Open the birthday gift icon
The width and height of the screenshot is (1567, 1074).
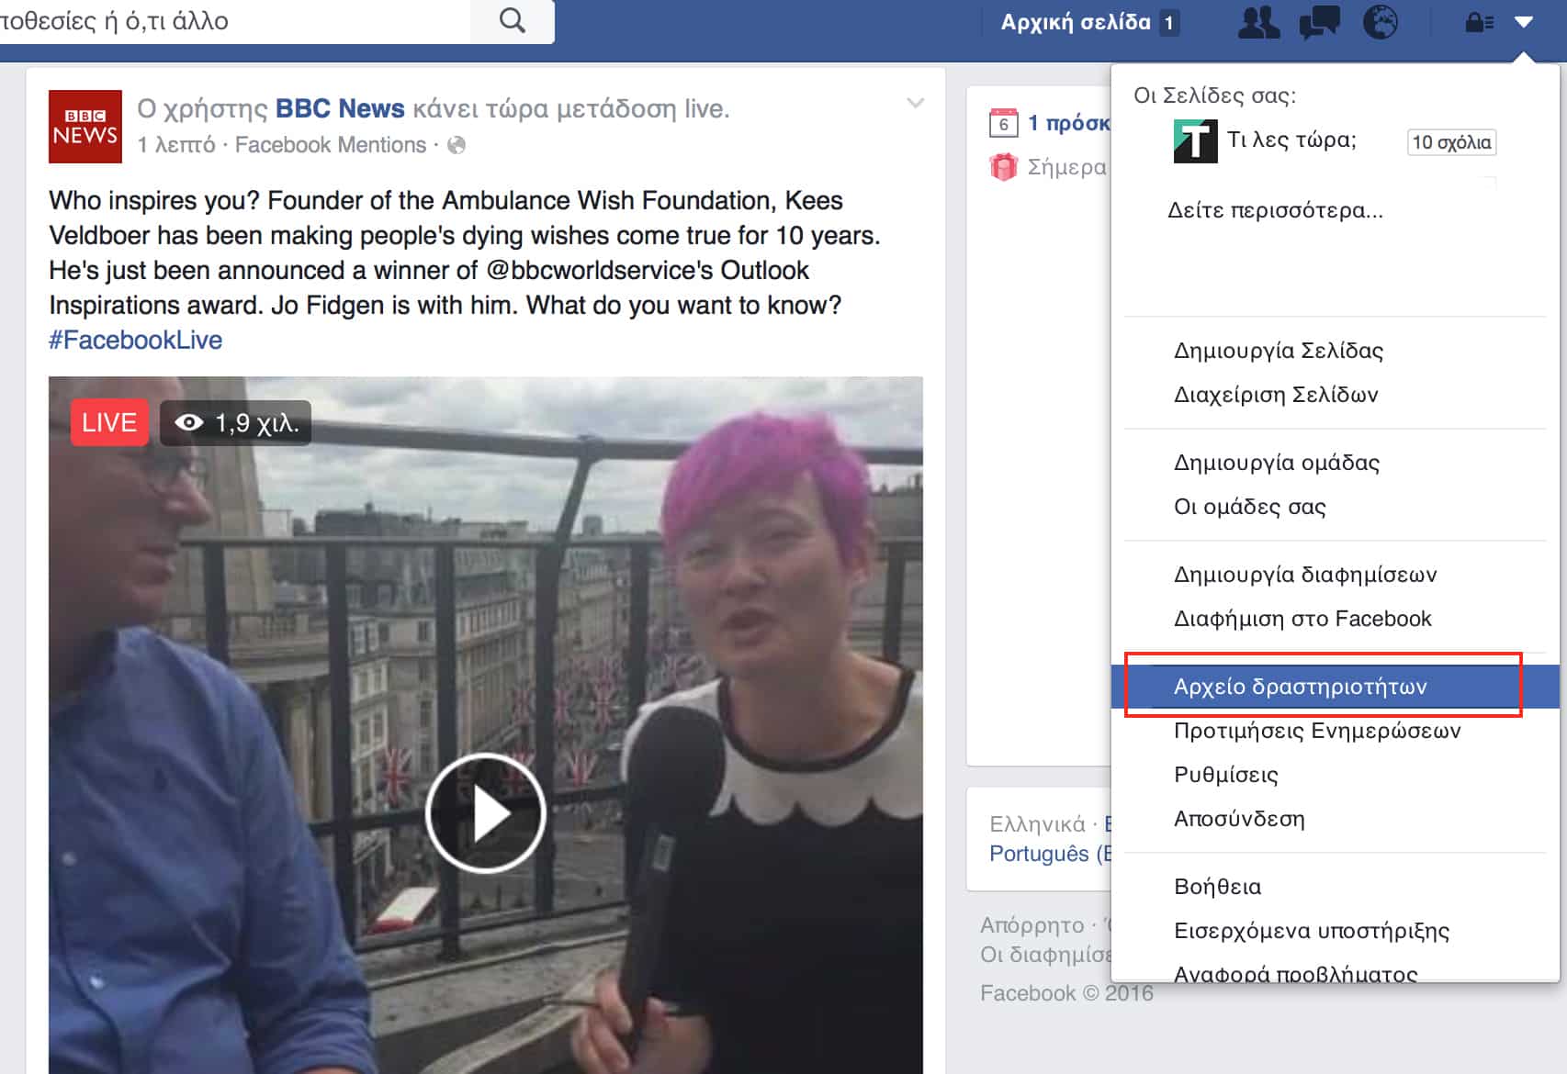click(x=1003, y=167)
